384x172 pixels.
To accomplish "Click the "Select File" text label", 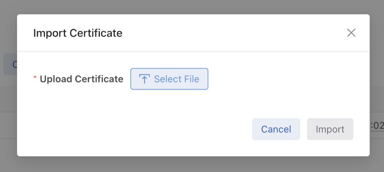I will click(177, 79).
